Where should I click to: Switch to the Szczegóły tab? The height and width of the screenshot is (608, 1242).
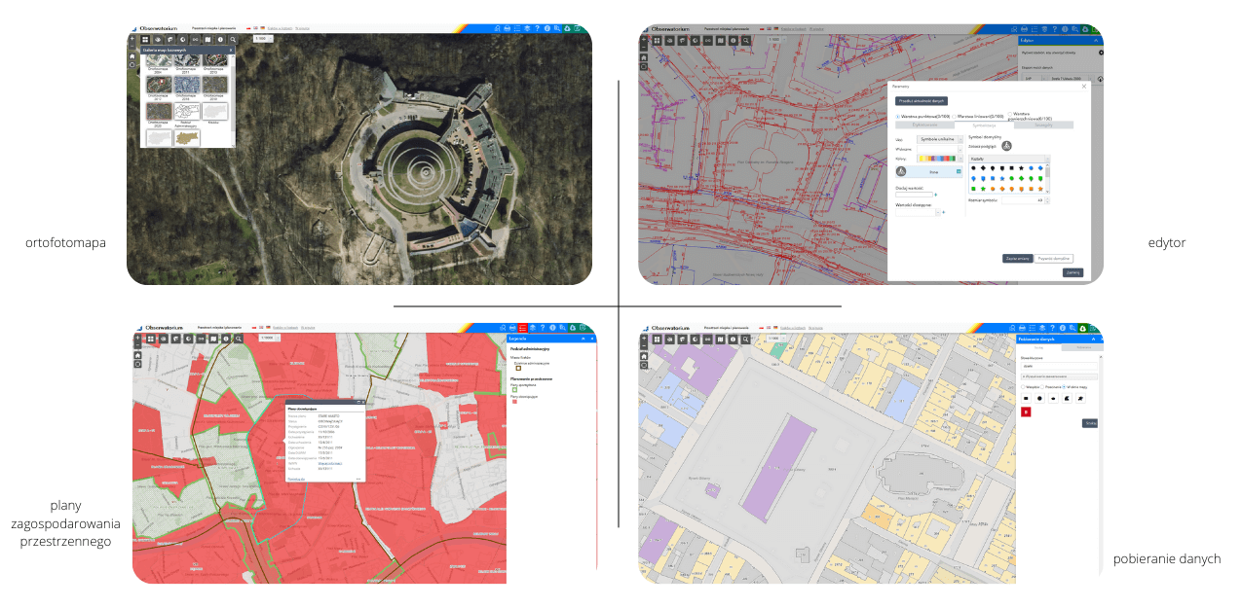1042,125
